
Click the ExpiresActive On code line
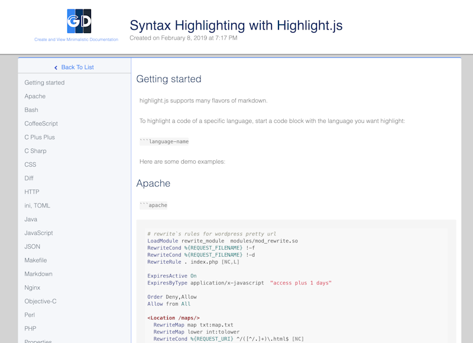tap(172, 276)
